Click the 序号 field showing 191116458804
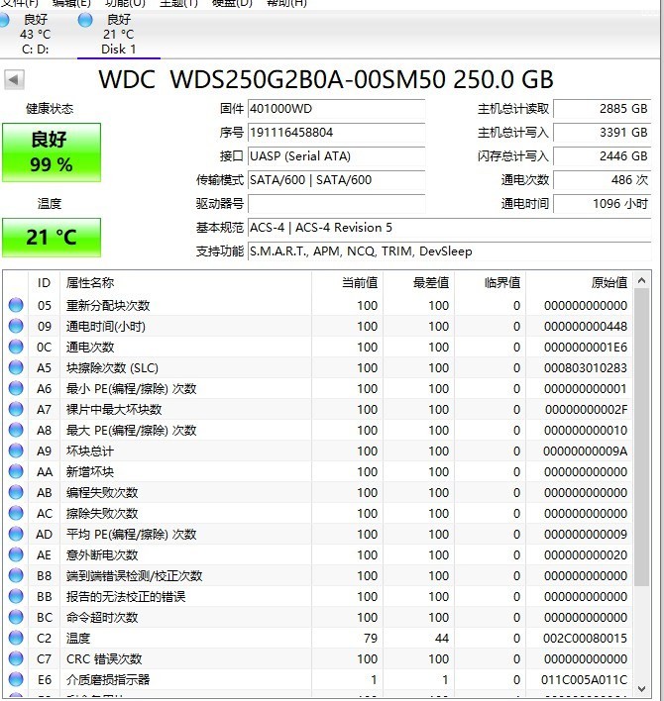This screenshot has width=664, height=701. 337,133
